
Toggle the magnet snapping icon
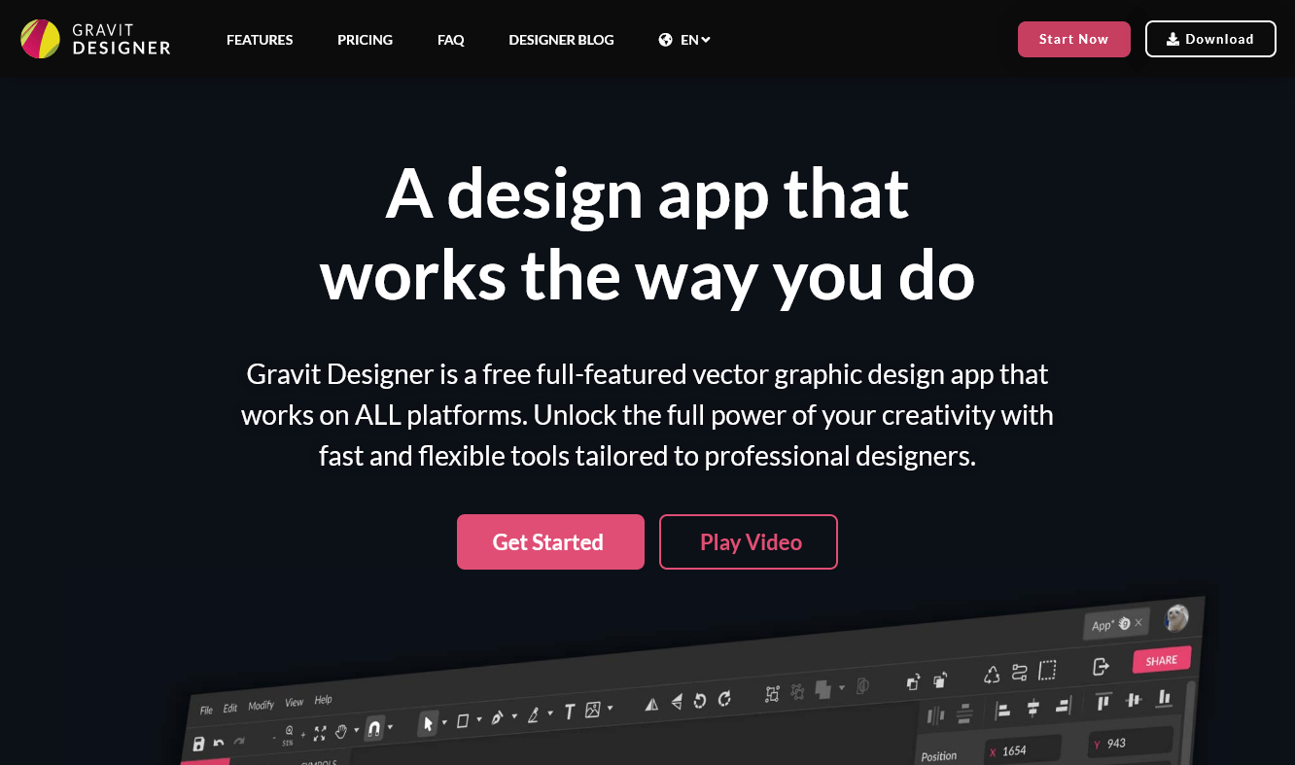[374, 728]
